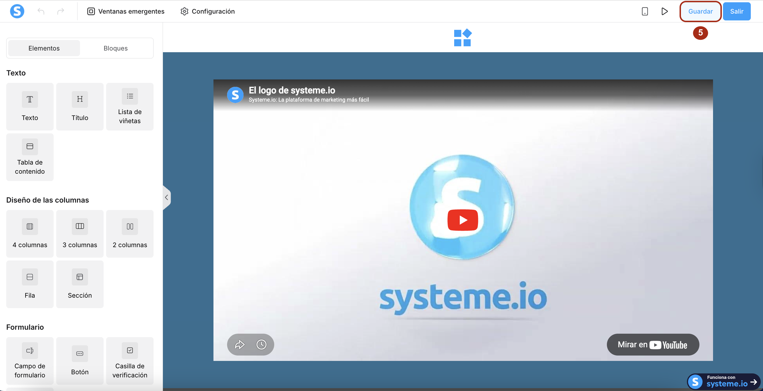Click the undo arrow icon
This screenshot has width=763, height=391.
tap(41, 11)
